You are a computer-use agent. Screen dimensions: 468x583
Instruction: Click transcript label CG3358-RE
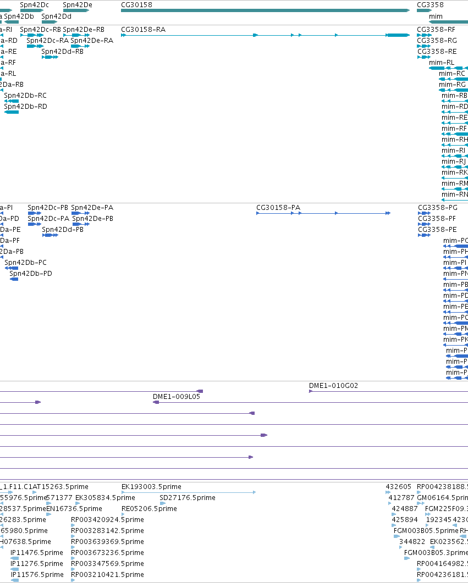(x=437, y=51)
